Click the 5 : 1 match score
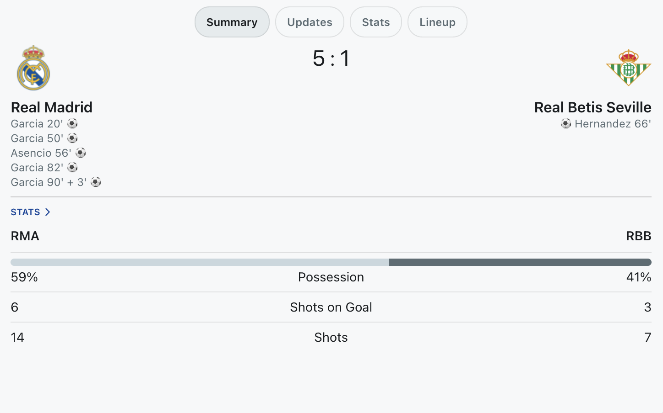The height and width of the screenshot is (413, 663). [331, 58]
